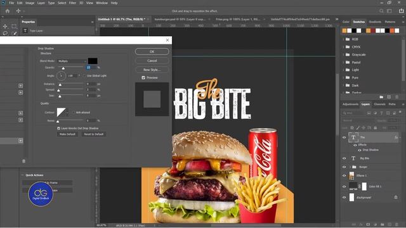Expand the Pastel swatch folder
406x228 pixels.
coord(344,62)
